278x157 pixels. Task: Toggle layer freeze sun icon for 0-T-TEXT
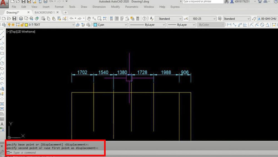pos(13,25)
